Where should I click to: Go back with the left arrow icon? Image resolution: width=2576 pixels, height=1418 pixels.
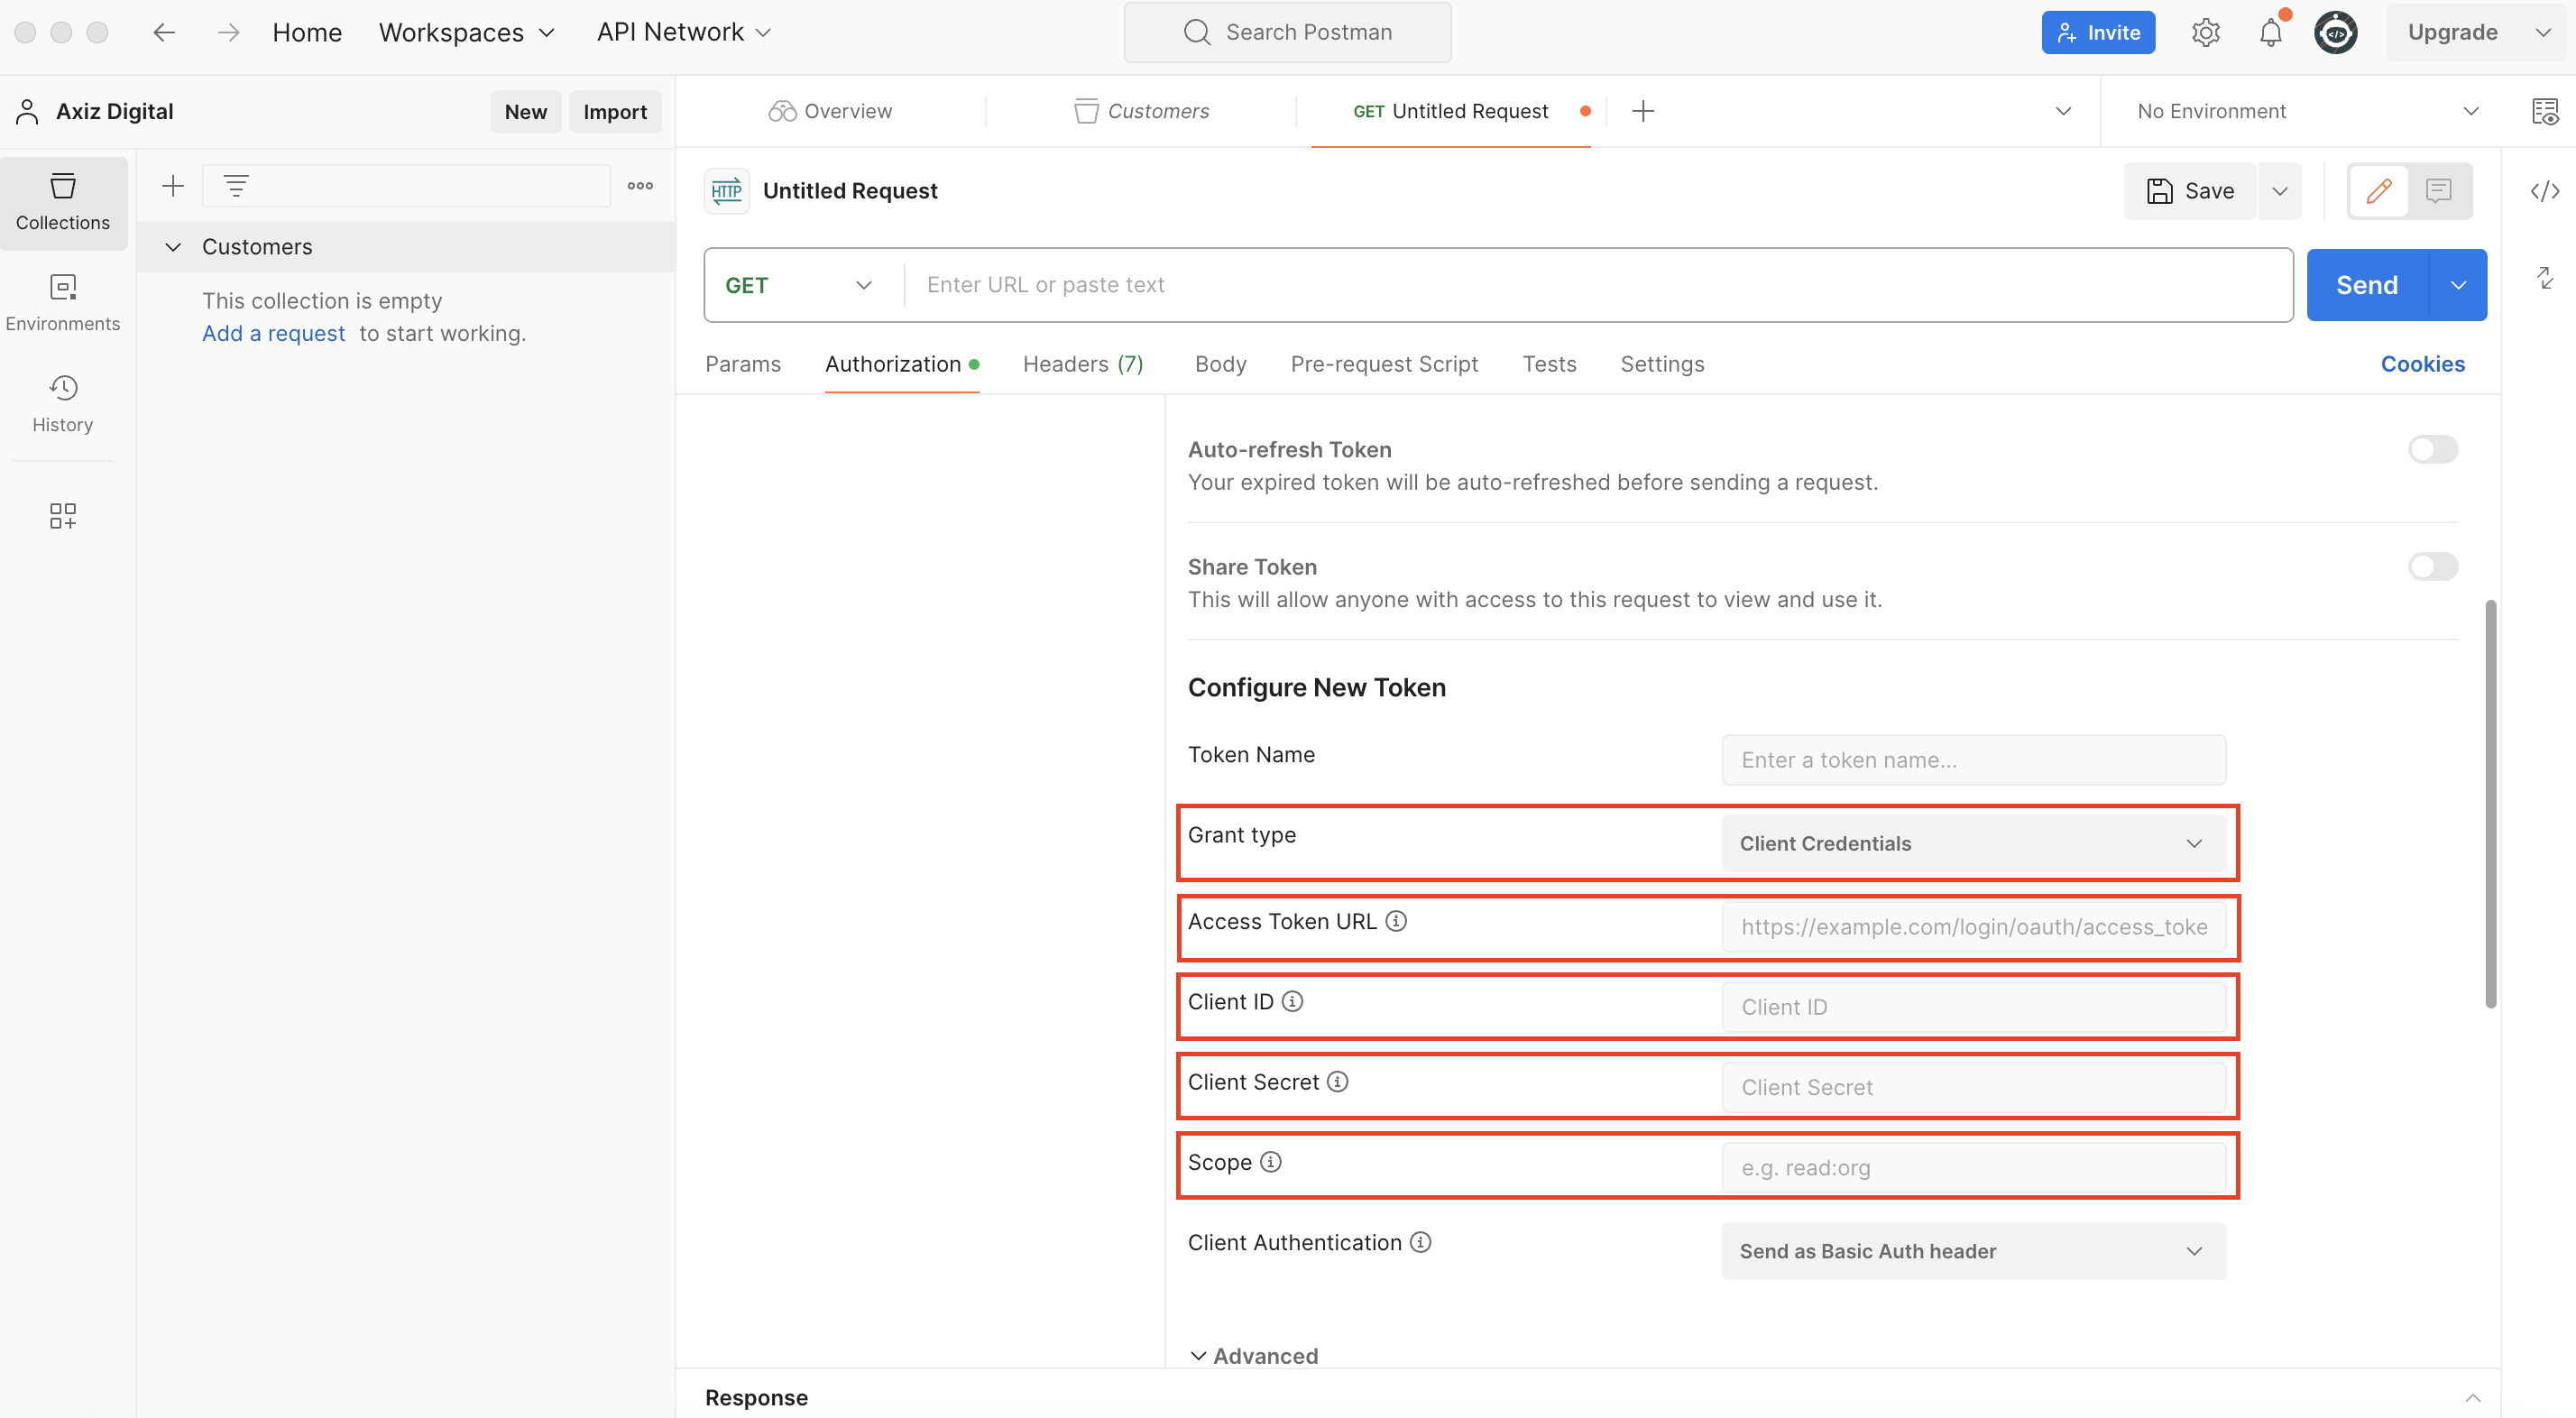(164, 32)
